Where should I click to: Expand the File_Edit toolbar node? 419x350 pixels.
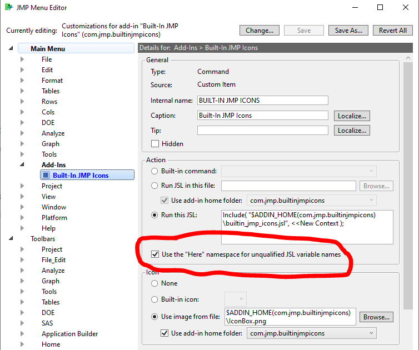tap(22, 259)
